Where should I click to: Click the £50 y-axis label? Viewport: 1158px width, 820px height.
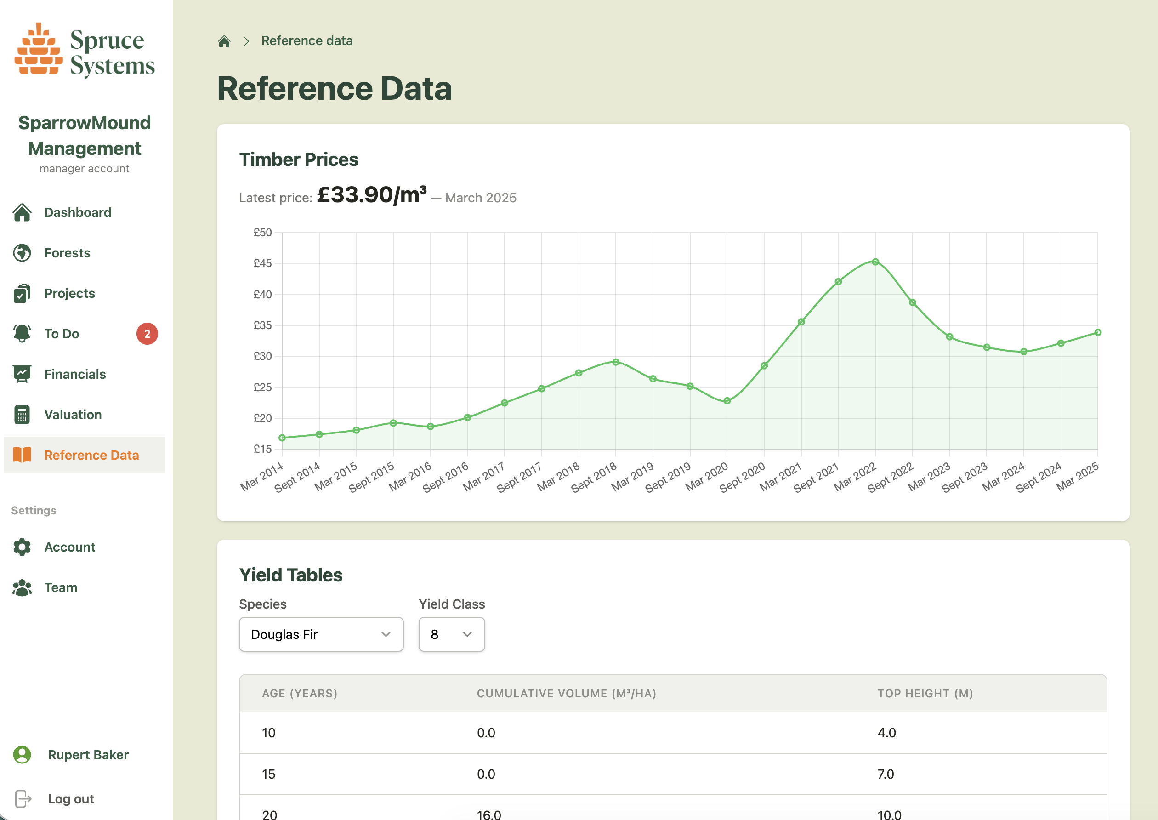(x=262, y=232)
